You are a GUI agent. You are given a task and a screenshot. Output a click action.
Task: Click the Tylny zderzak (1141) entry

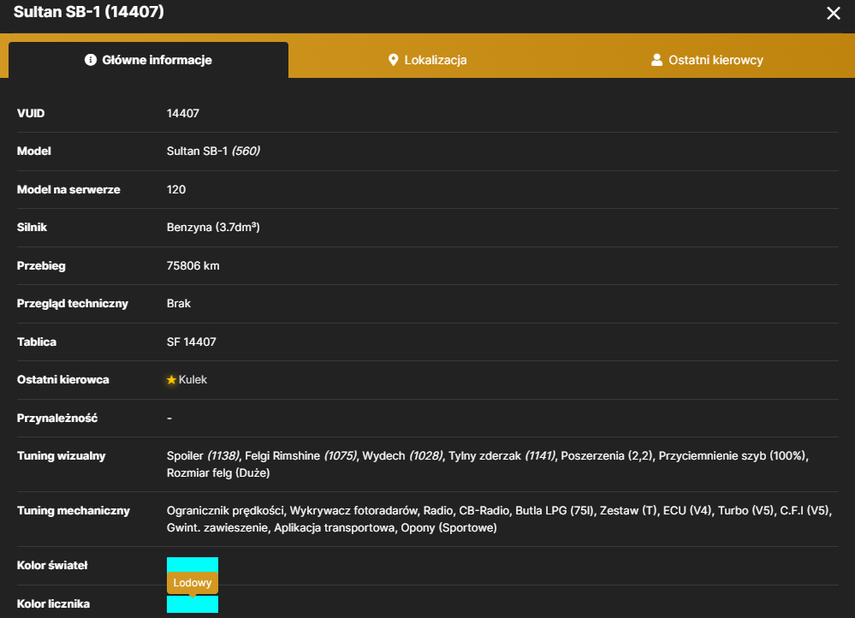point(502,456)
